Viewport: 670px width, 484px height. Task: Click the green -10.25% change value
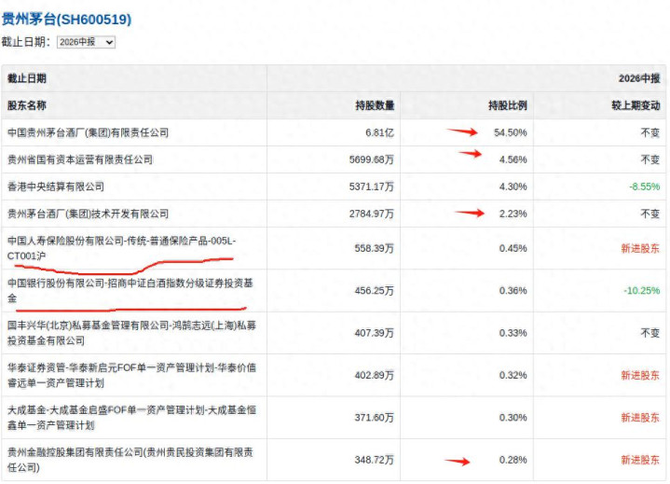642,290
